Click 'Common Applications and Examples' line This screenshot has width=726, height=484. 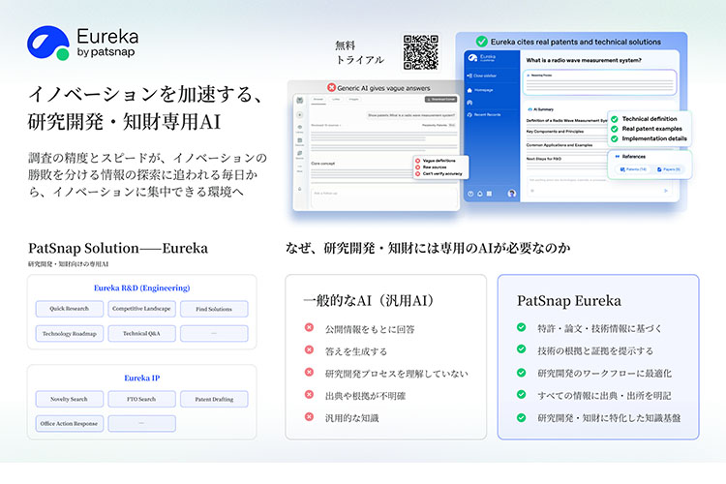pos(560,145)
